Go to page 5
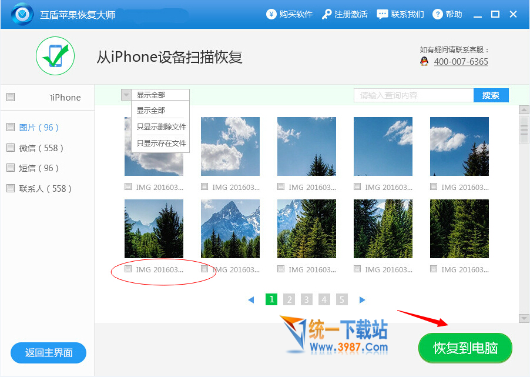530x377 pixels. 342,299
